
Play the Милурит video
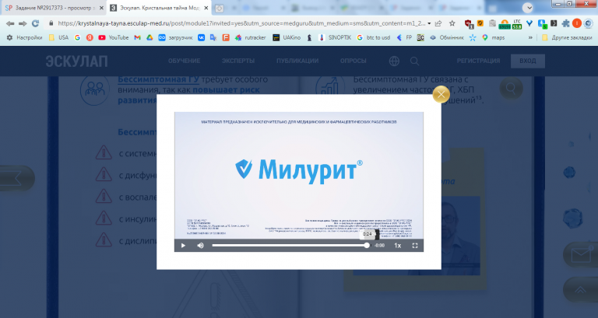pos(183,246)
